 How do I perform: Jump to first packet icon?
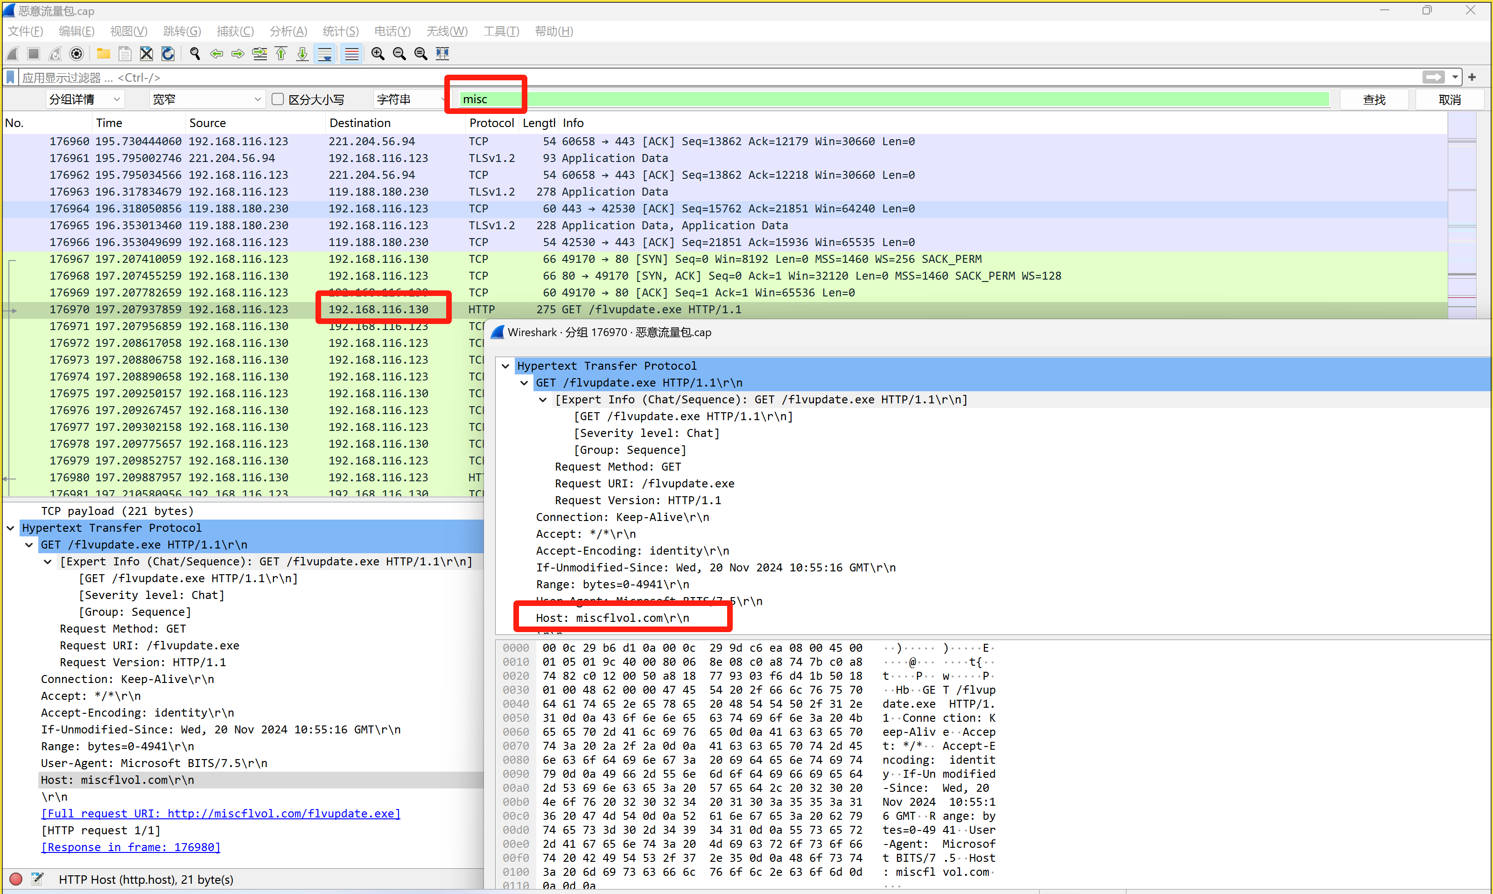[x=281, y=54]
